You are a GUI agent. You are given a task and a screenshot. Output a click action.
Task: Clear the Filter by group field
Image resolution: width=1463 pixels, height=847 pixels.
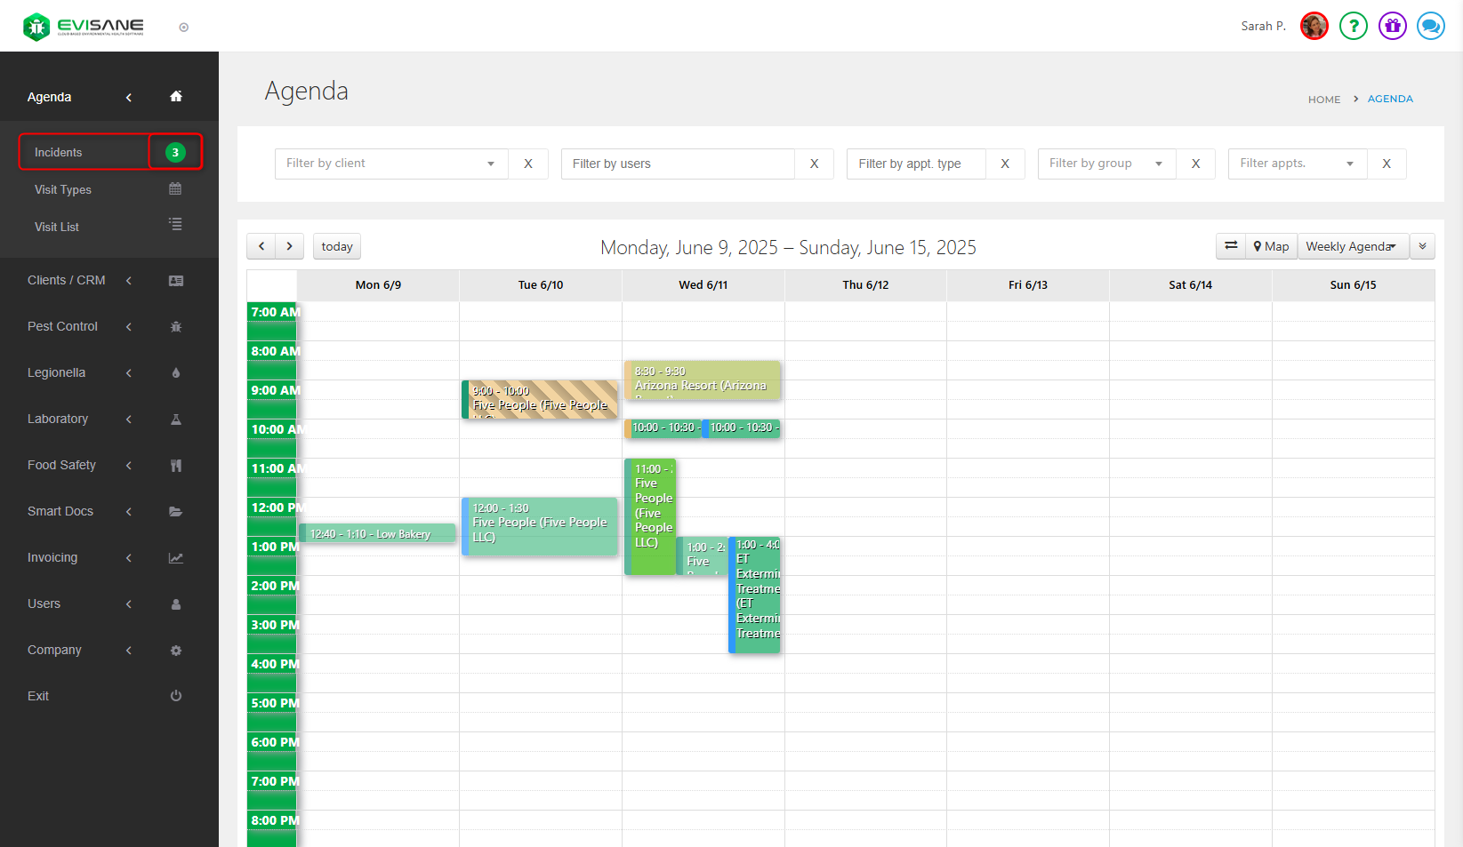[1195, 164]
